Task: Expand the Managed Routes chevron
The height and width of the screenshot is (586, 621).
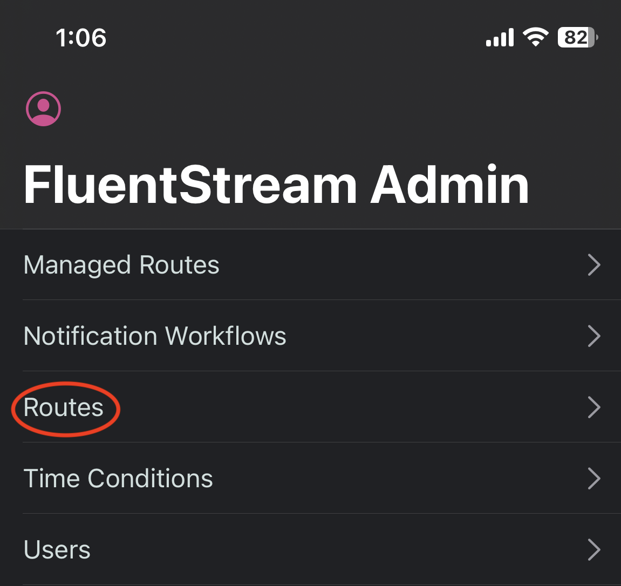Action: pyautogui.click(x=594, y=264)
